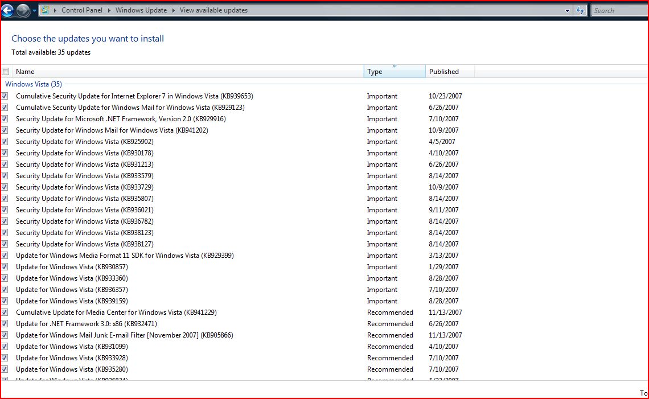Uncheck Media Format 11 SDK update KB929399
The image size is (649, 399).
[5, 256]
